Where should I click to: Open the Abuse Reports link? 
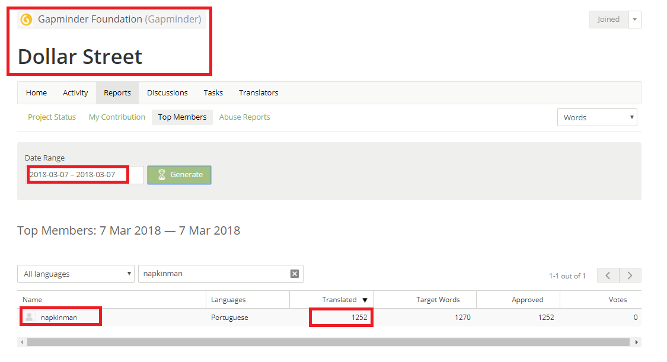[x=245, y=117]
